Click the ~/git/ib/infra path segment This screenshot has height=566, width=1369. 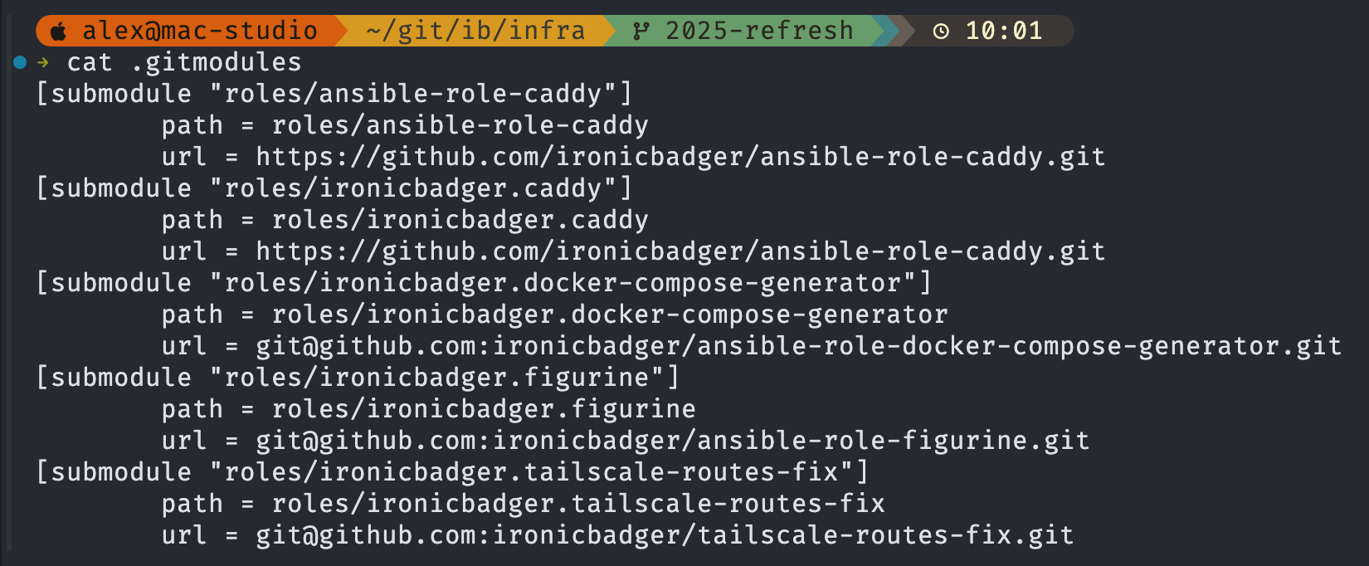[475, 31]
